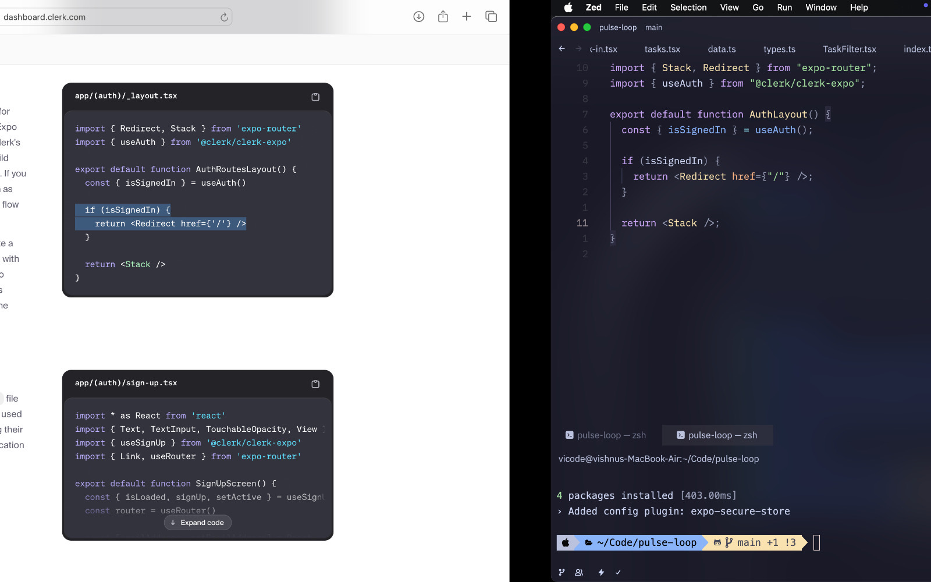Copy the _layout.tsx code snippet
The image size is (931, 582).
click(315, 97)
